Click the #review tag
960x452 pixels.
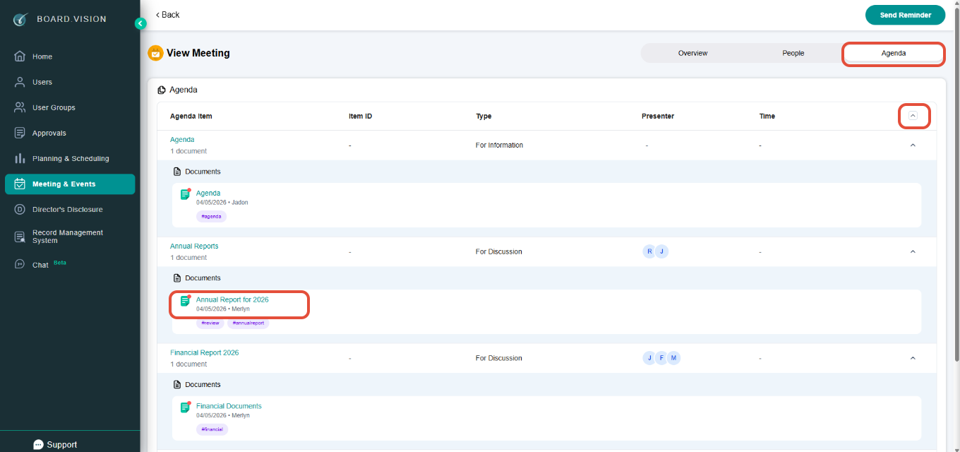(210, 323)
